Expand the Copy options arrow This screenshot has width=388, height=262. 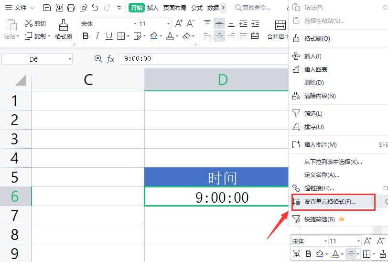[49, 36]
